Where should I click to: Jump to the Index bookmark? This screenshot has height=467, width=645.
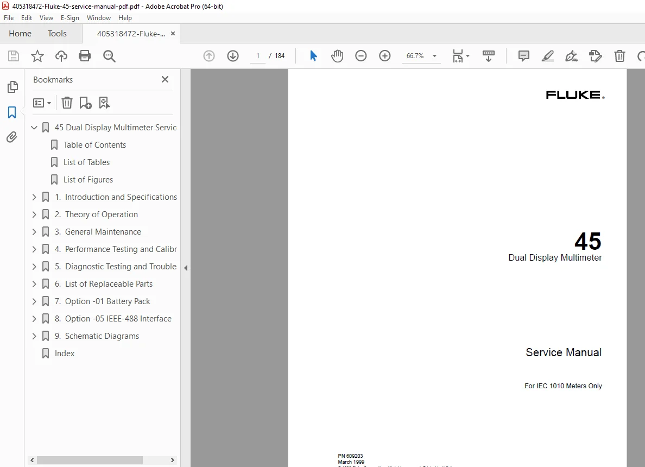(x=65, y=354)
